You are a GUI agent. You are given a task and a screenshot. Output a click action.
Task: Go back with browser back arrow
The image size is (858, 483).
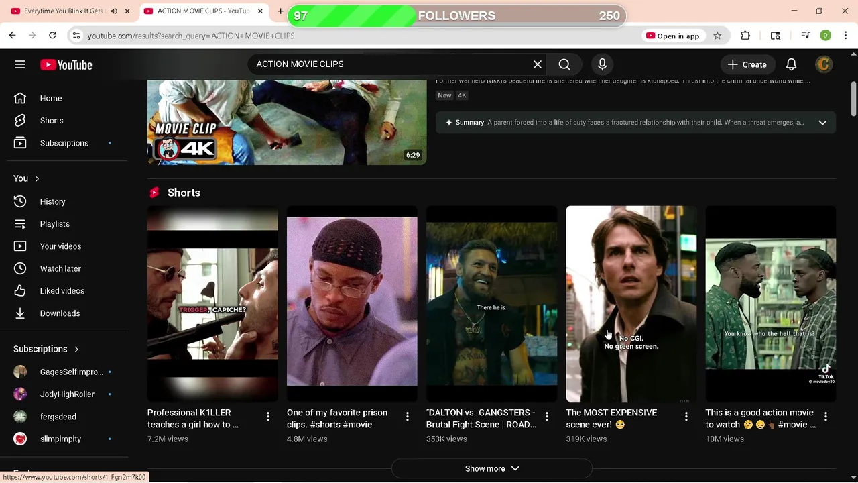[x=12, y=36]
